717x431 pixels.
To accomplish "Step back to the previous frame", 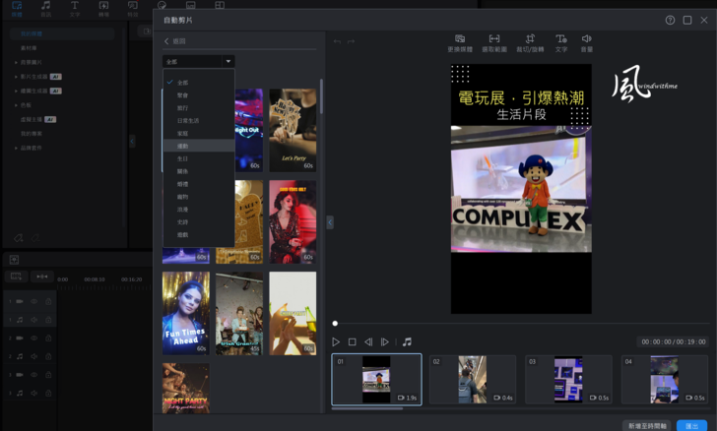I will coord(368,342).
